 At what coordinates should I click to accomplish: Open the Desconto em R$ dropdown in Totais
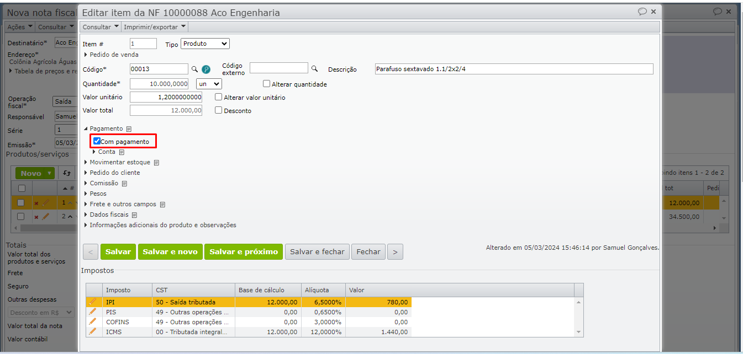point(41,313)
